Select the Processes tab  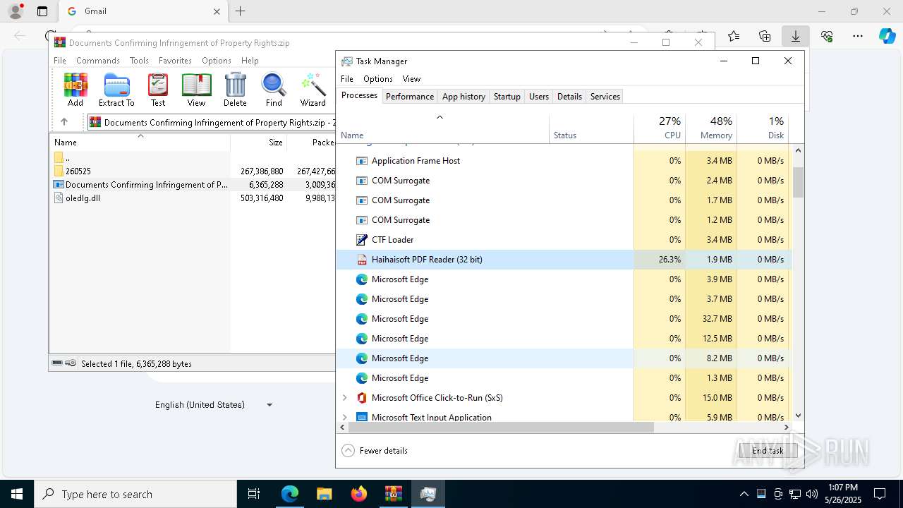360,95
